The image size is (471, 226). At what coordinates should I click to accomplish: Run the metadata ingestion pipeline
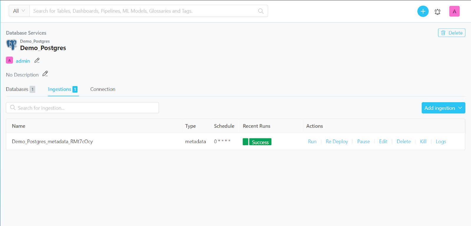coord(312,142)
